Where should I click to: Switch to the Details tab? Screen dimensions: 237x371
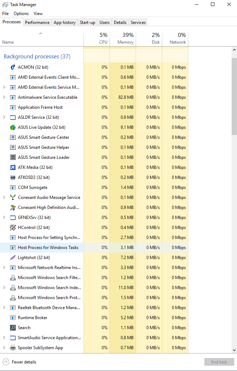point(120,23)
